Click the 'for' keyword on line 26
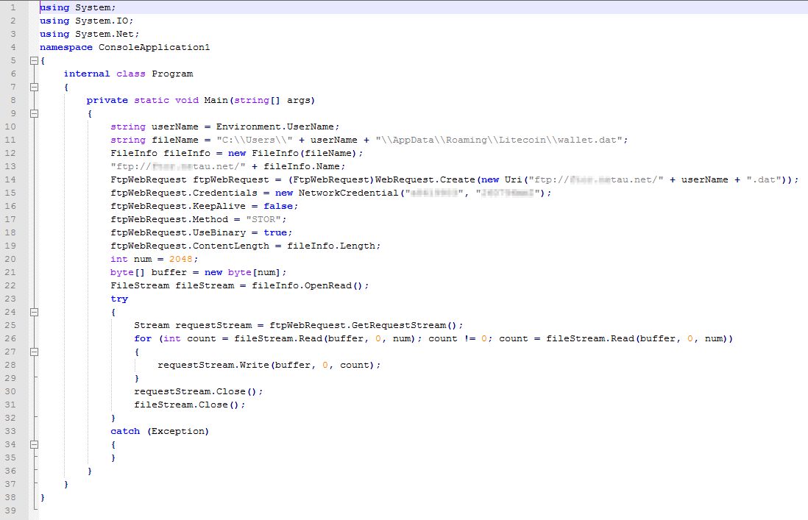The image size is (808, 520). click(143, 339)
